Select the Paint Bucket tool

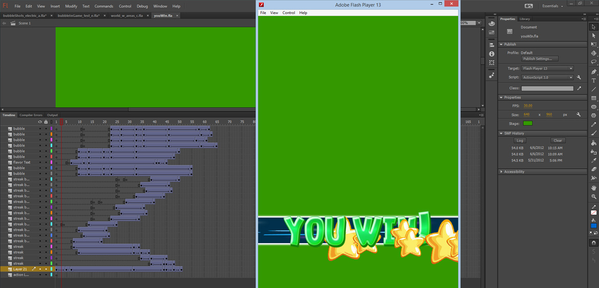tap(593, 143)
